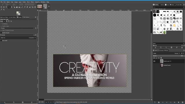Click the foreground color swatch

(x=17, y=12)
